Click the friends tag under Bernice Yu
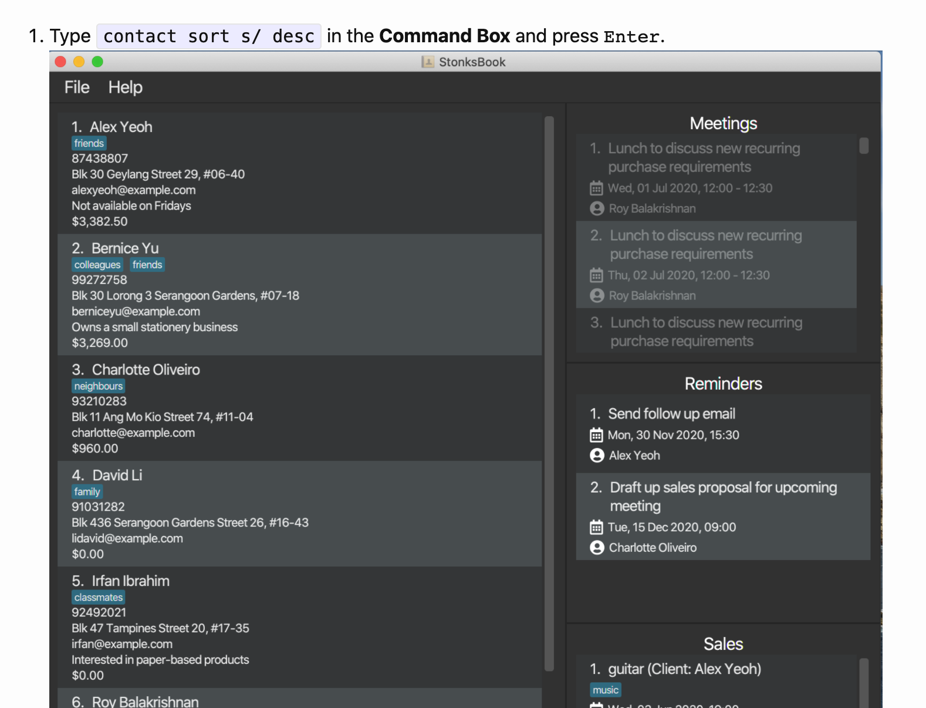This screenshot has width=926, height=708. [147, 265]
